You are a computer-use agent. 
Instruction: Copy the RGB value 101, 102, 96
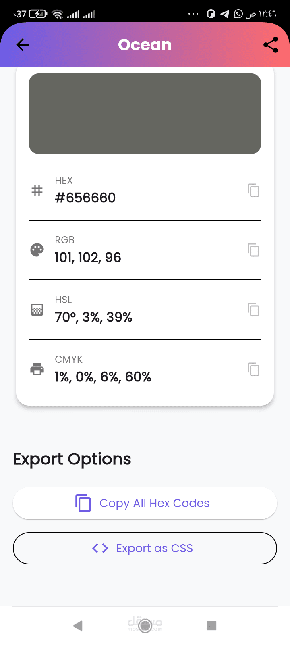coord(253,250)
